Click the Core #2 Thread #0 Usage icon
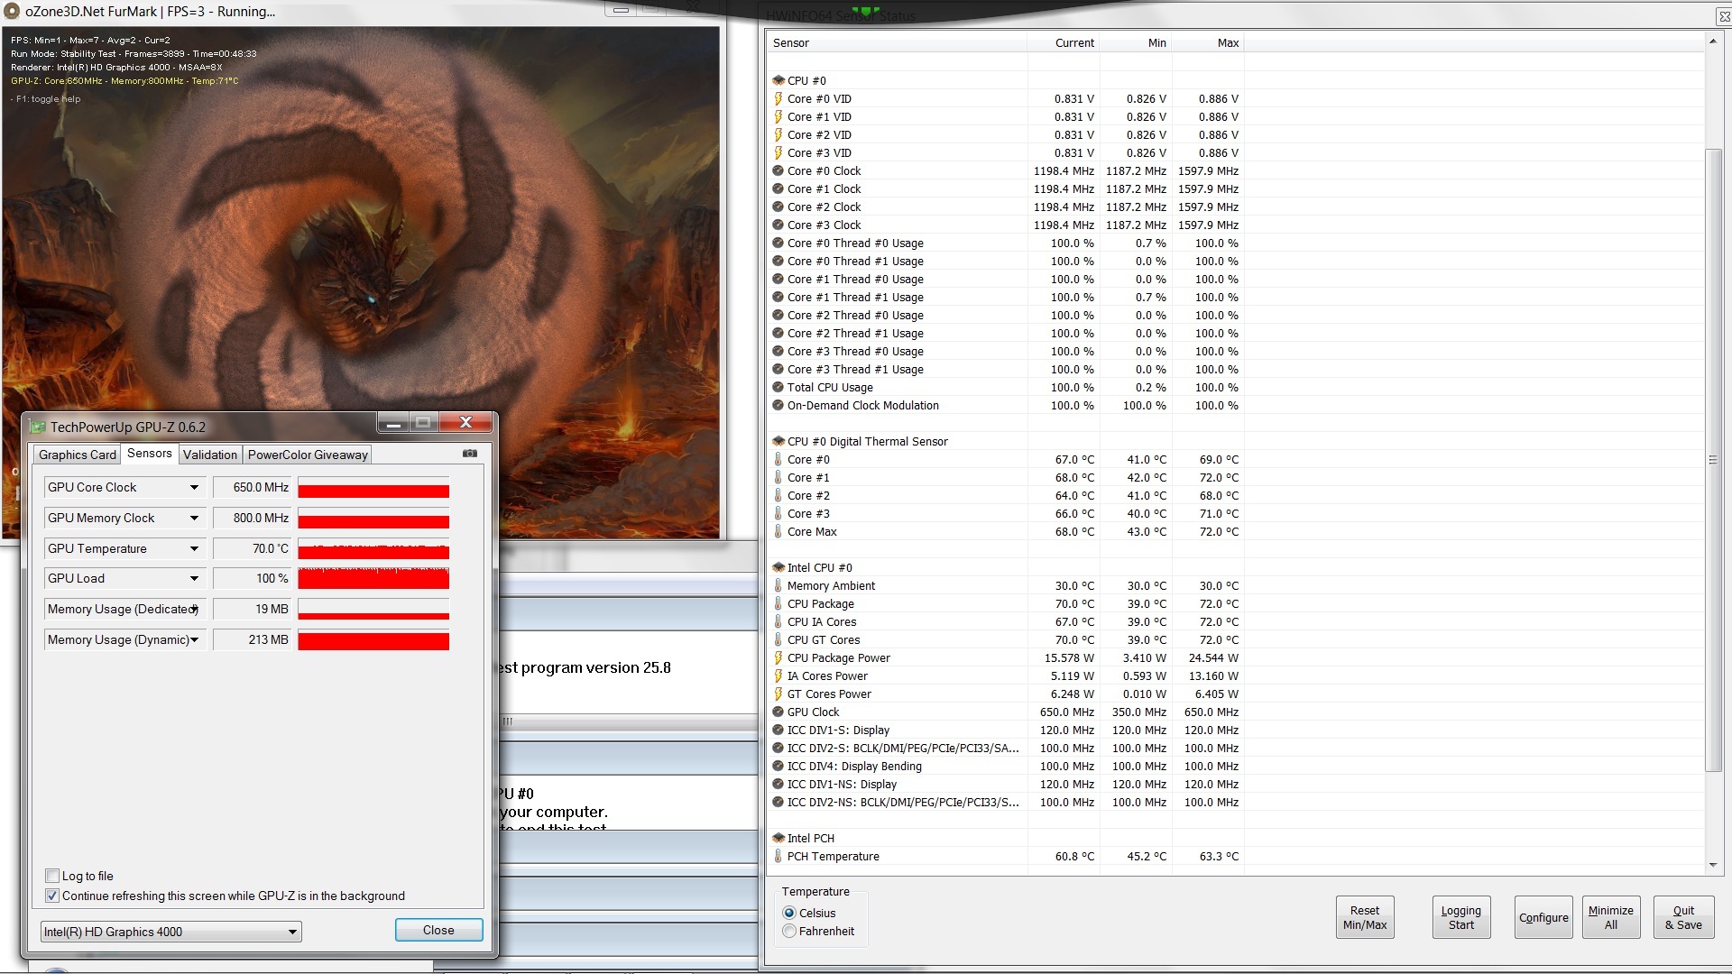 [x=778, y=315]
